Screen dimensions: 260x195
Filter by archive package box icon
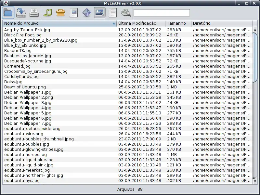click(60, 13)
